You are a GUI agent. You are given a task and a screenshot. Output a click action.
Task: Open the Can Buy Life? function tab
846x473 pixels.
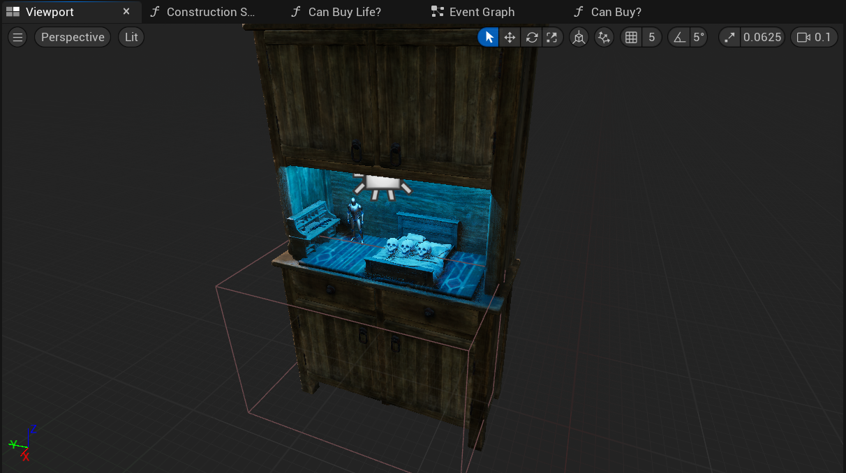[343, 12]
